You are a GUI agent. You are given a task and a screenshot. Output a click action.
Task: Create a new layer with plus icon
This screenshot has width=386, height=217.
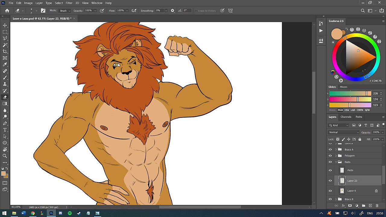coord(370,206)
